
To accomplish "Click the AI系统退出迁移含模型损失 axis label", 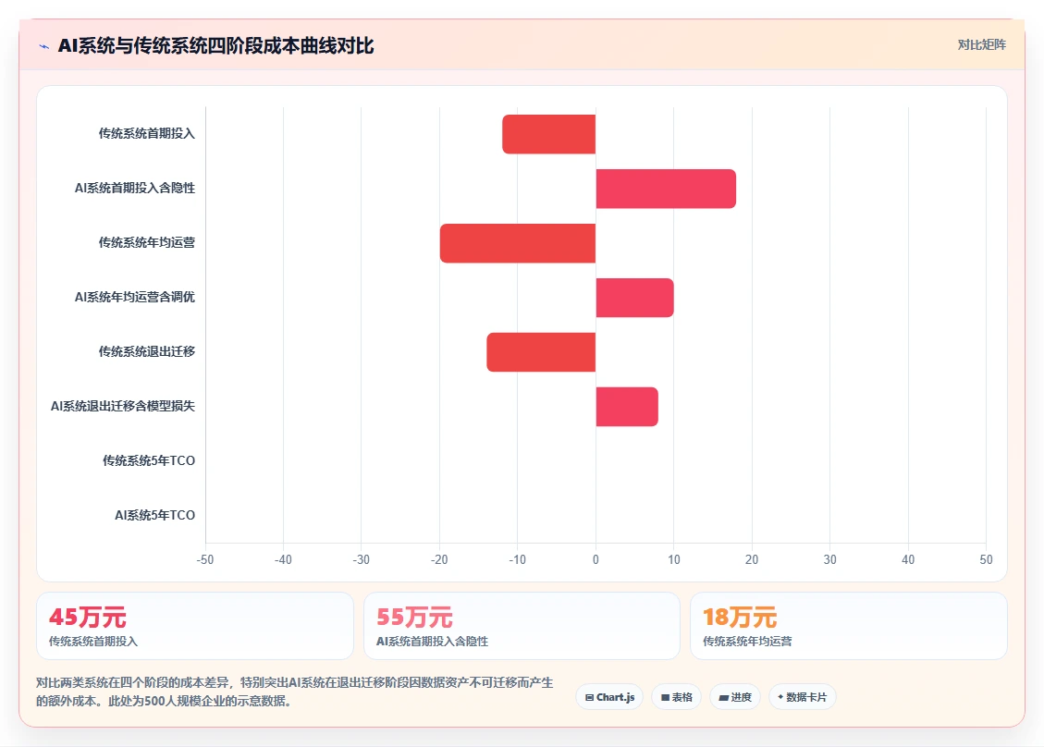I will point(122,406).
